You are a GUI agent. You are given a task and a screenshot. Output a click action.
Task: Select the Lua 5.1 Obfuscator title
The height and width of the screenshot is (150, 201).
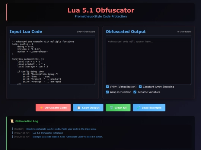click(x=101, y=10)
